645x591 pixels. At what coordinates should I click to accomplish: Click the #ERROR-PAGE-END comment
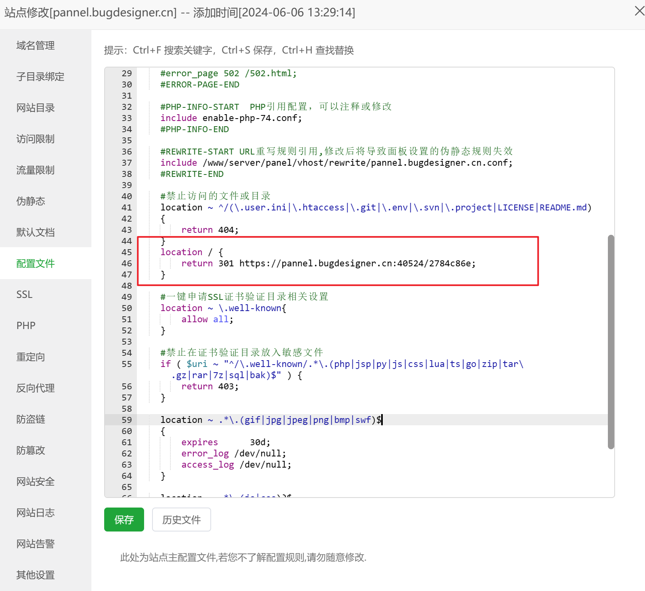tap(200, 85)
